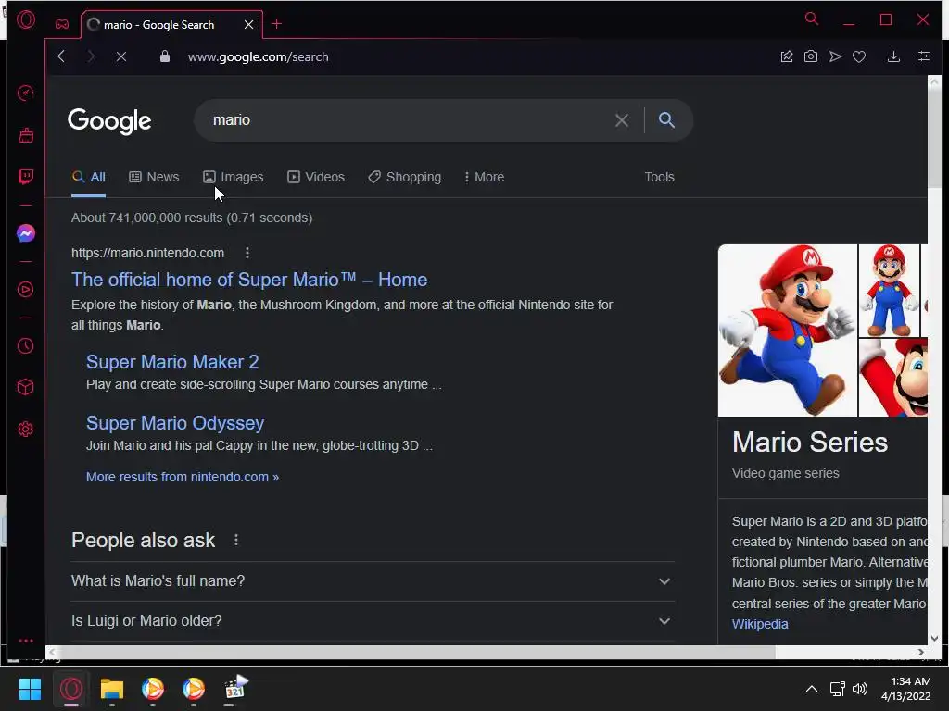Viewport: 949px width, 711px height.
Task: Open People also ask options menu
Action: click(236, 540)
